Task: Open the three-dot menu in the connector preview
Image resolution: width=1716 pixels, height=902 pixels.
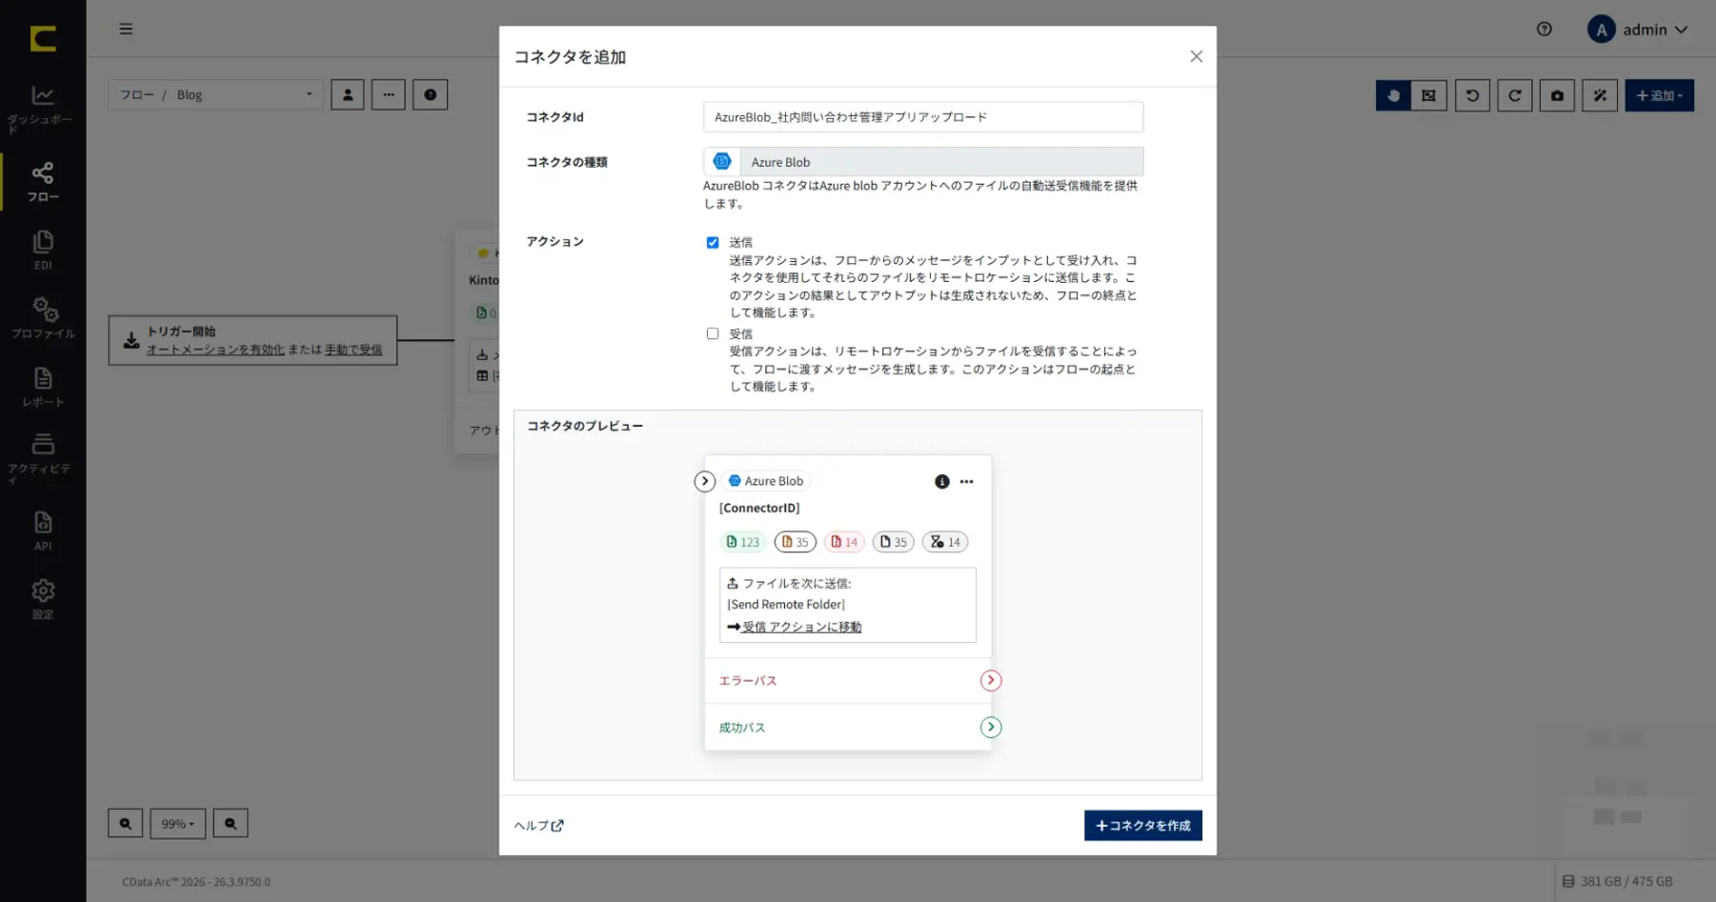Action: coord(967,482)
